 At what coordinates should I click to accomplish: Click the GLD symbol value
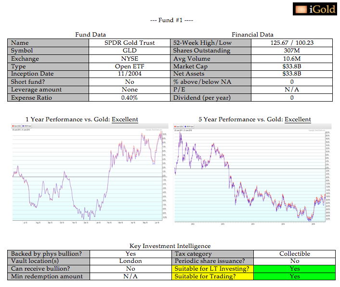click(x=130, y=51)
